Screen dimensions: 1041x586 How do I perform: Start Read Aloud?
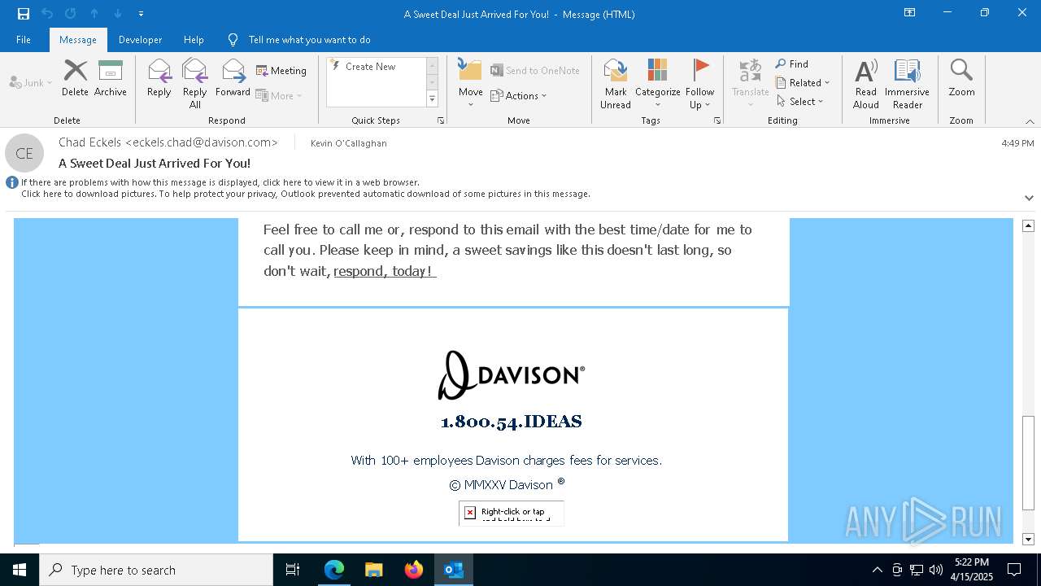click(x=866, y=83)
